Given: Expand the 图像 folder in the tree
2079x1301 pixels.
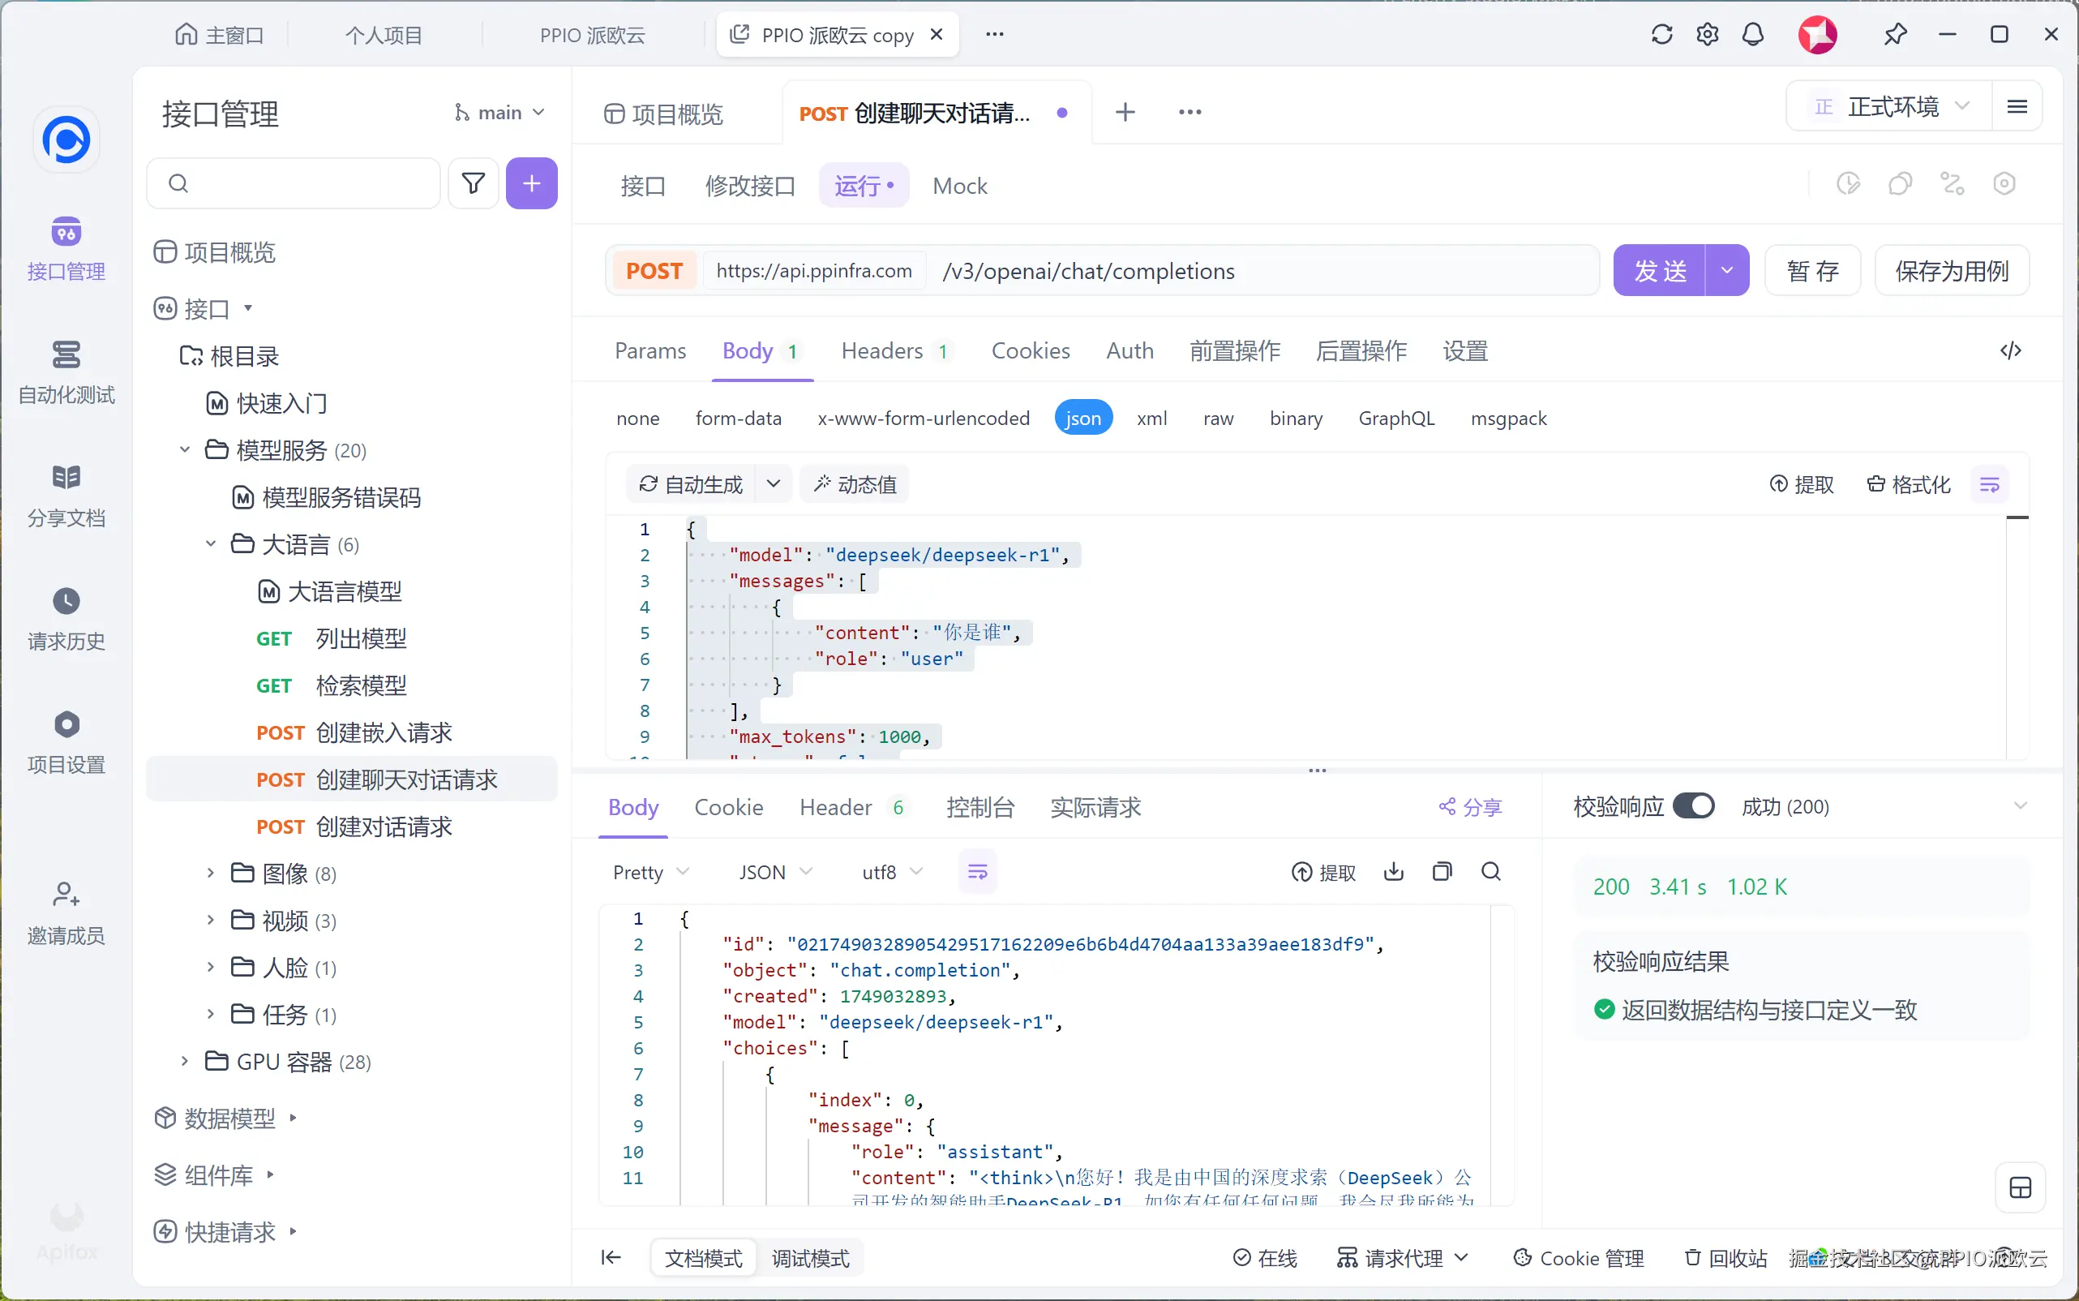Looking at the screenshot, I should coord(210,874).
